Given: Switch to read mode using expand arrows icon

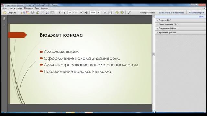Looking at the screenshot, I should (129, 13).
